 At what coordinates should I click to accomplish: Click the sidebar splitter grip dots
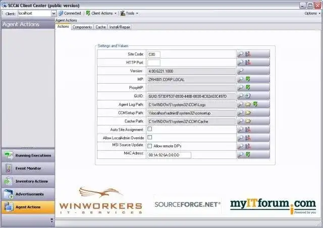tap(28, 148)
